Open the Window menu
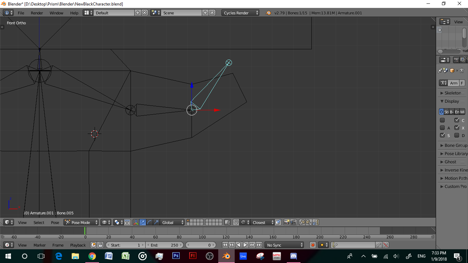Viewport: 468px width, 263px height. point(57,13)
